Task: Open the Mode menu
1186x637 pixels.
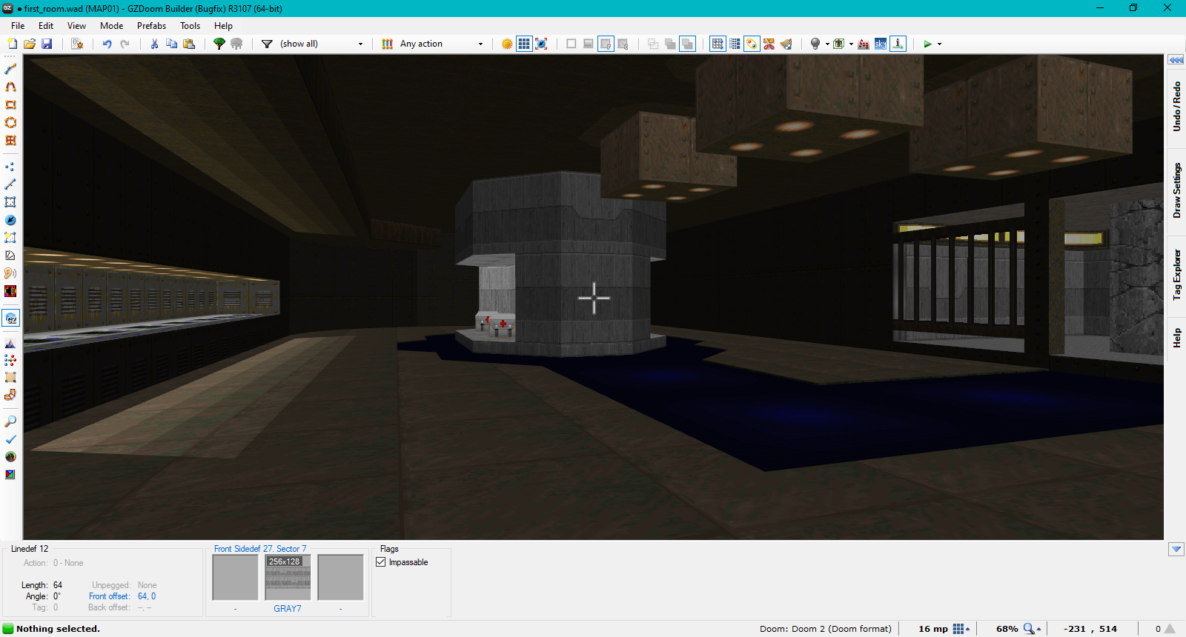Action: [111, 25]
